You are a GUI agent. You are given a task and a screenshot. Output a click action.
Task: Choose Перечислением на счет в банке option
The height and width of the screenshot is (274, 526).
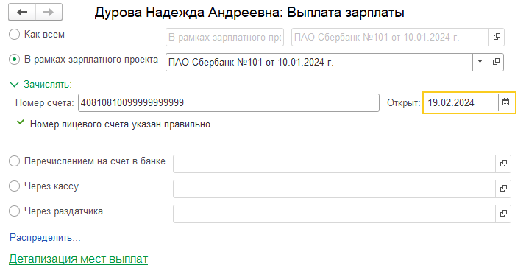click(x=15, y=161)
